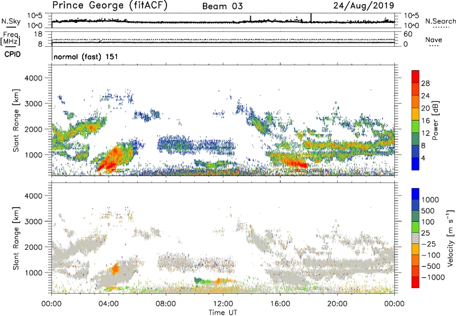The height and width of the screenshot is (316, 456).
Task: Click the velocity color bar gray segment
Action: click(416, 238)
